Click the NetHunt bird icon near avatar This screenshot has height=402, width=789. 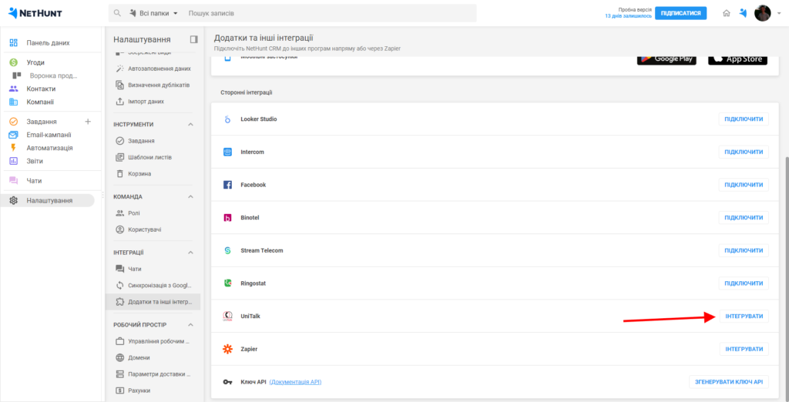click(x=743, y=13)
